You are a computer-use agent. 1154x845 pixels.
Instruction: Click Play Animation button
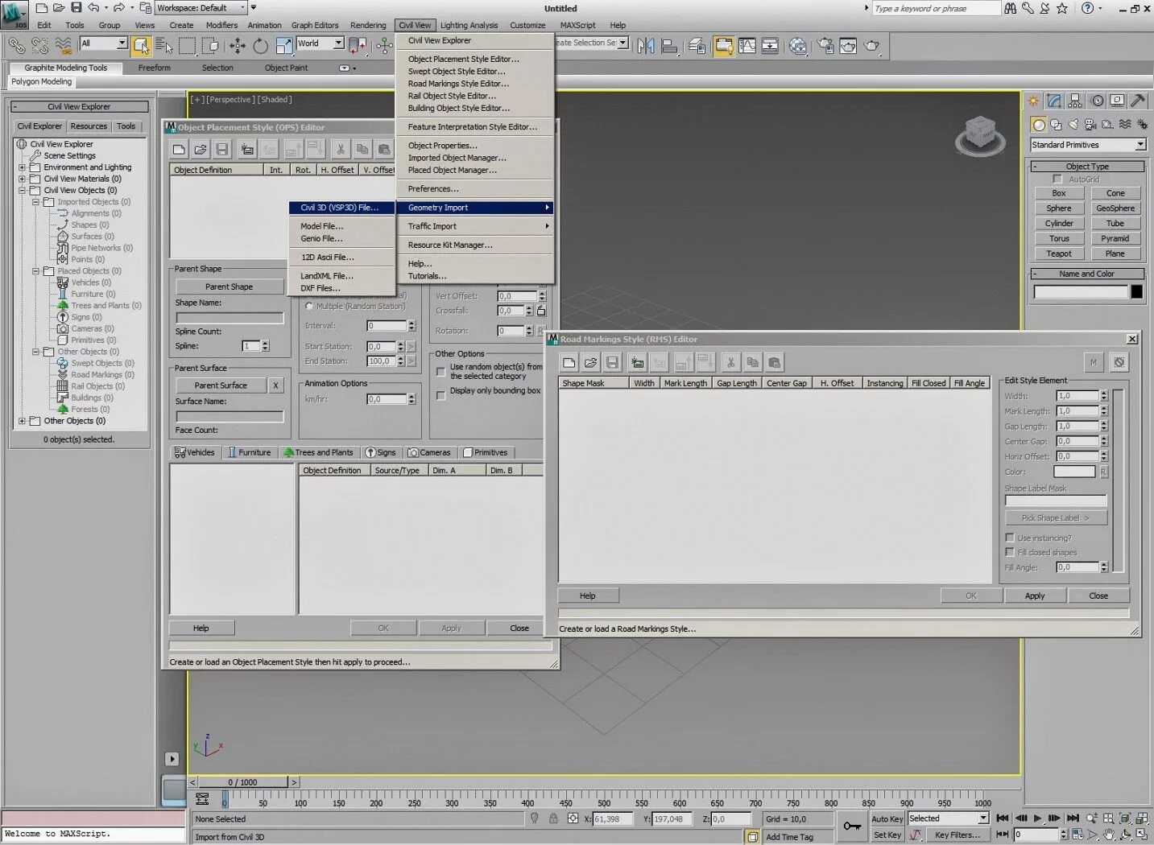pyautogui.click(x=1037, y=818)
